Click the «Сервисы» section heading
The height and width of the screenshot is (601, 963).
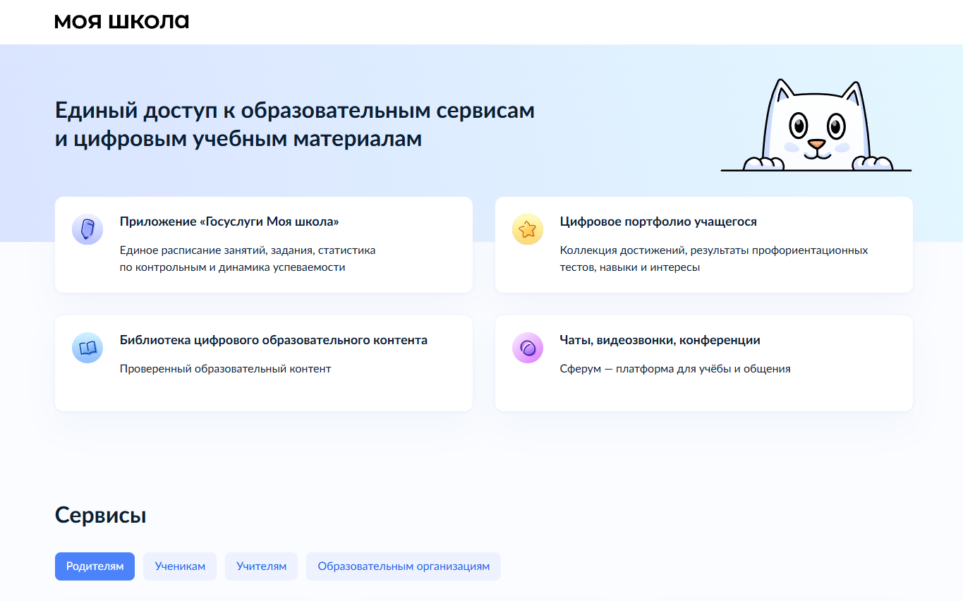pyautogui.click(x=101, y=515)
